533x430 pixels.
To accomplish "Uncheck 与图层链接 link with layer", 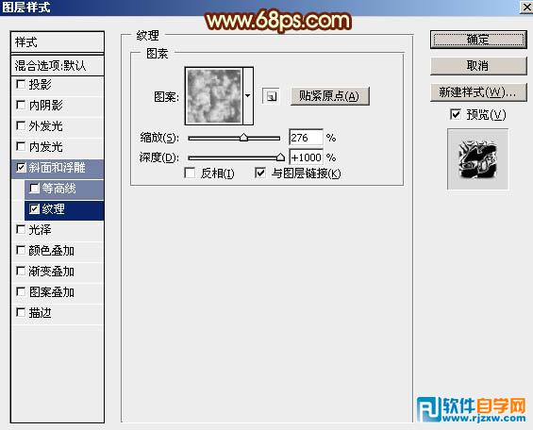I will coord(260,174).
